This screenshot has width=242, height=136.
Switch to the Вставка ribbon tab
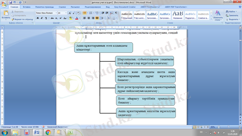[x=26, y=6]
